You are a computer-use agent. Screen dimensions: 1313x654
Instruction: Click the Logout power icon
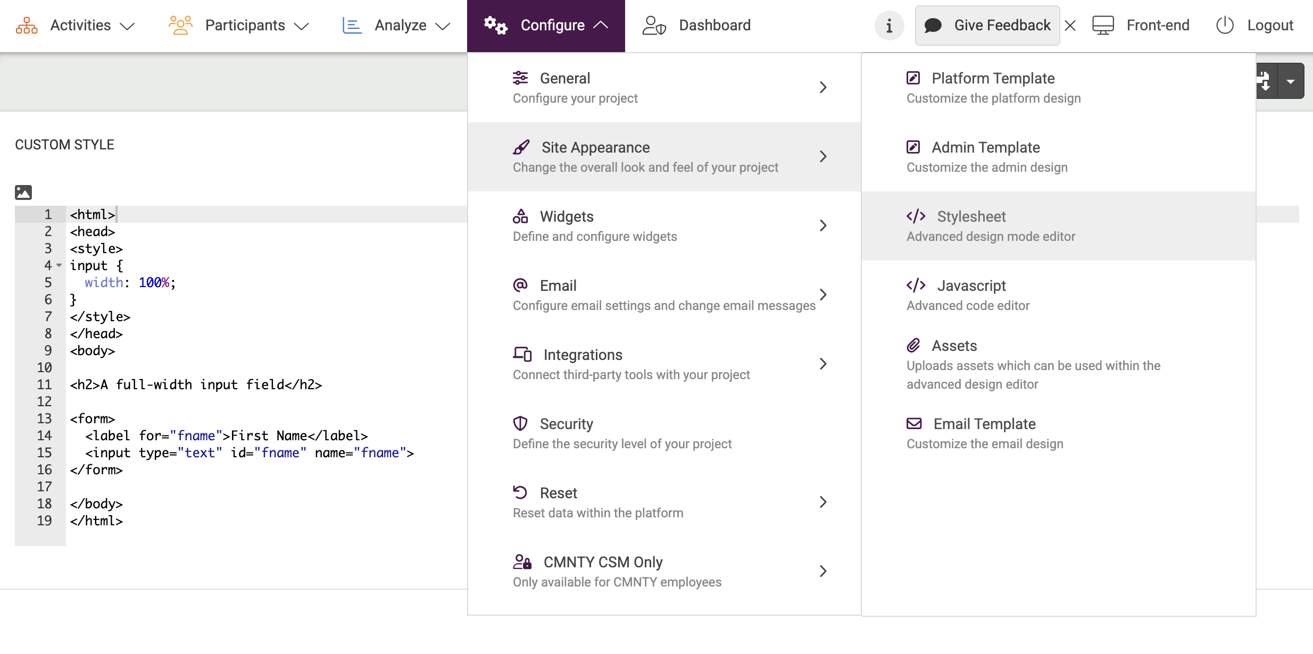click(x=1224, y=26)
